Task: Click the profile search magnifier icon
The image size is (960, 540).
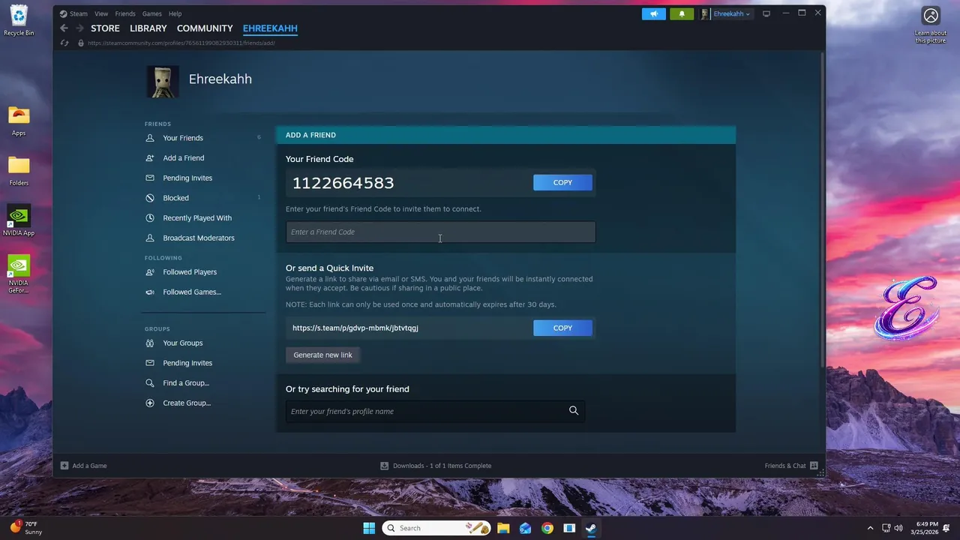Action: pyautogui.click(x=574, y=410)
